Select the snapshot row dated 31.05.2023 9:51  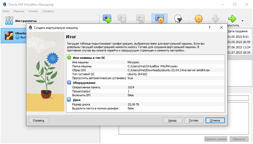(239, 37)
